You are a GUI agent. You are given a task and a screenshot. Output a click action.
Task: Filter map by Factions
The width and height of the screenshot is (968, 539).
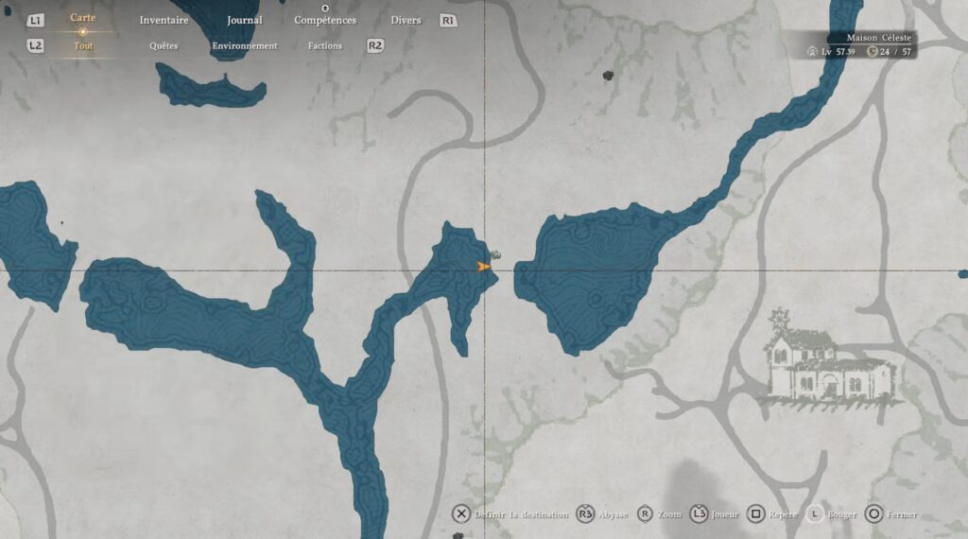pos(325,45)
